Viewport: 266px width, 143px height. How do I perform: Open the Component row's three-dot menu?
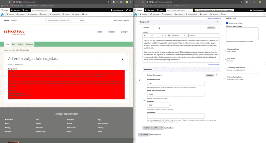coord(218,22)
